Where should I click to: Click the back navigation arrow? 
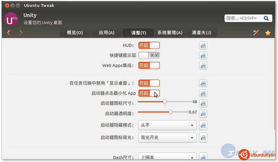click(8, 33)
